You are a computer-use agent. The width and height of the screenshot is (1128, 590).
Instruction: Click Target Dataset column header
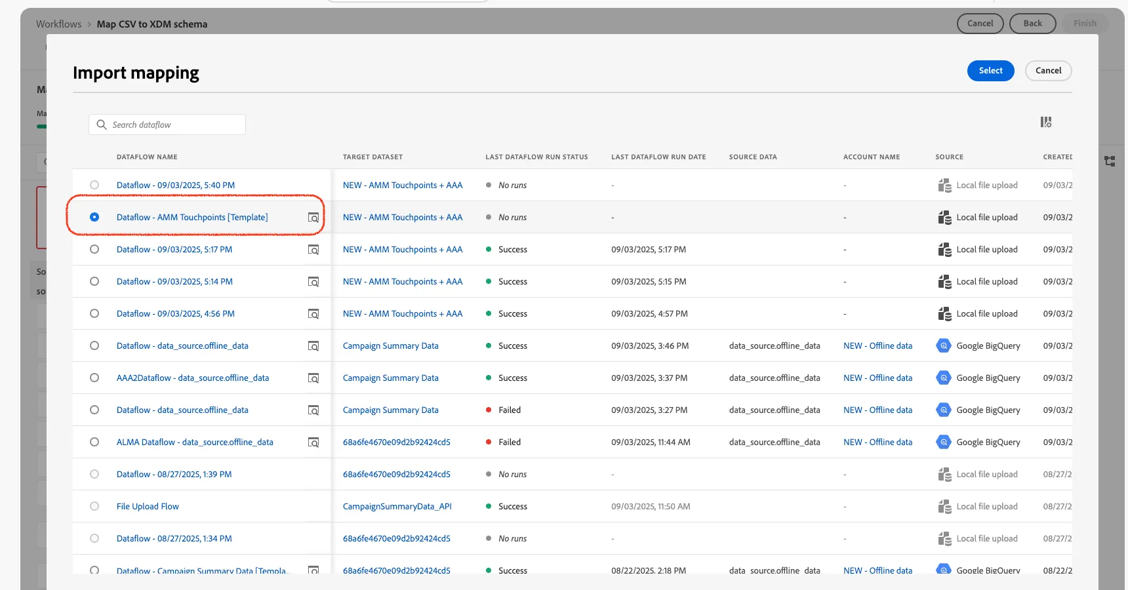[373, 157]
